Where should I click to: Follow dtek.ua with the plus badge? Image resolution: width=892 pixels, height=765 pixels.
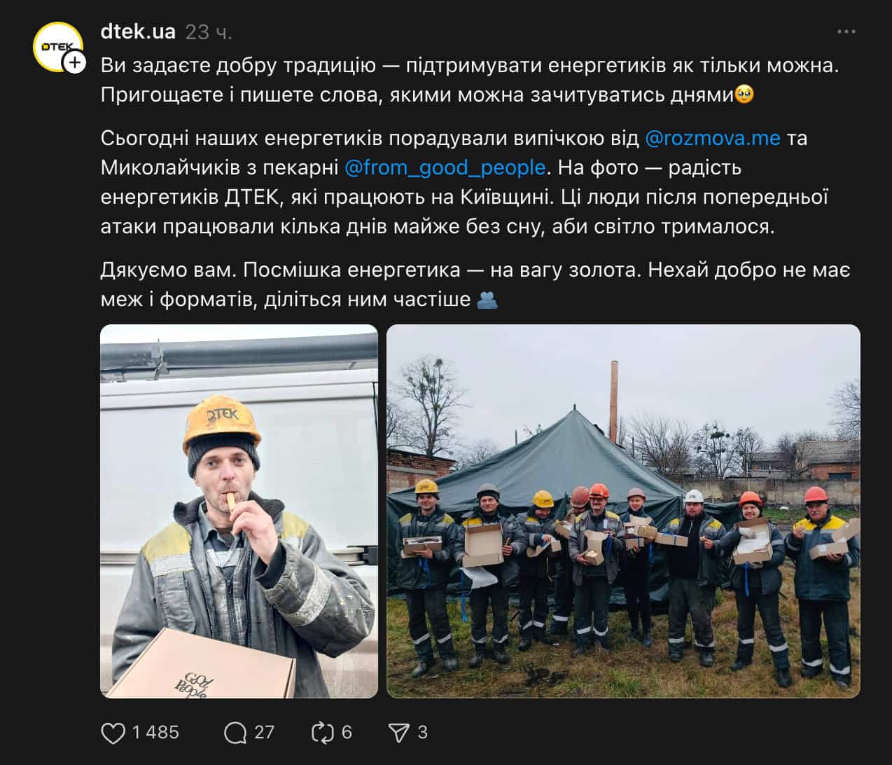(74, 62)
